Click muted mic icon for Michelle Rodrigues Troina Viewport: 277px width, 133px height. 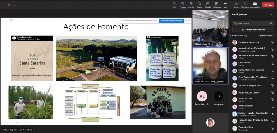272,85
